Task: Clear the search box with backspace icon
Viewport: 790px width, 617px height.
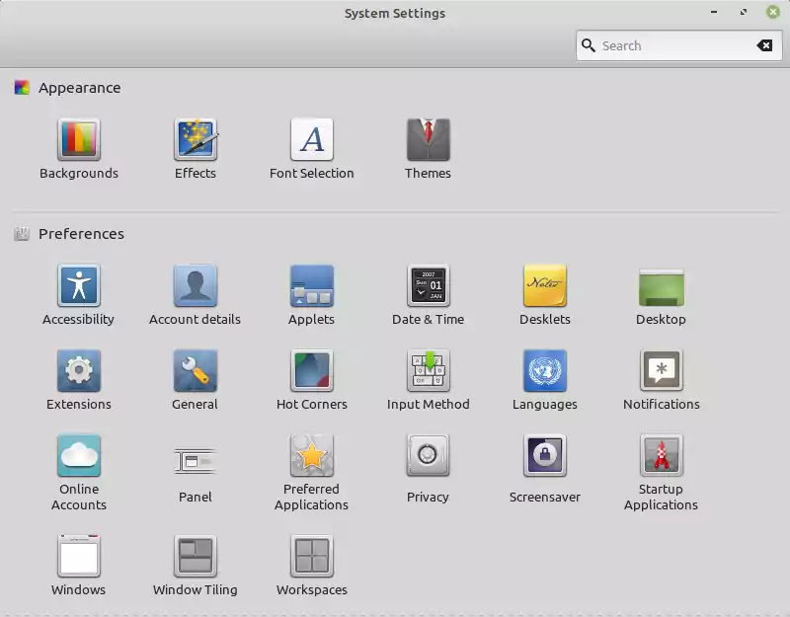Action: 764,45
